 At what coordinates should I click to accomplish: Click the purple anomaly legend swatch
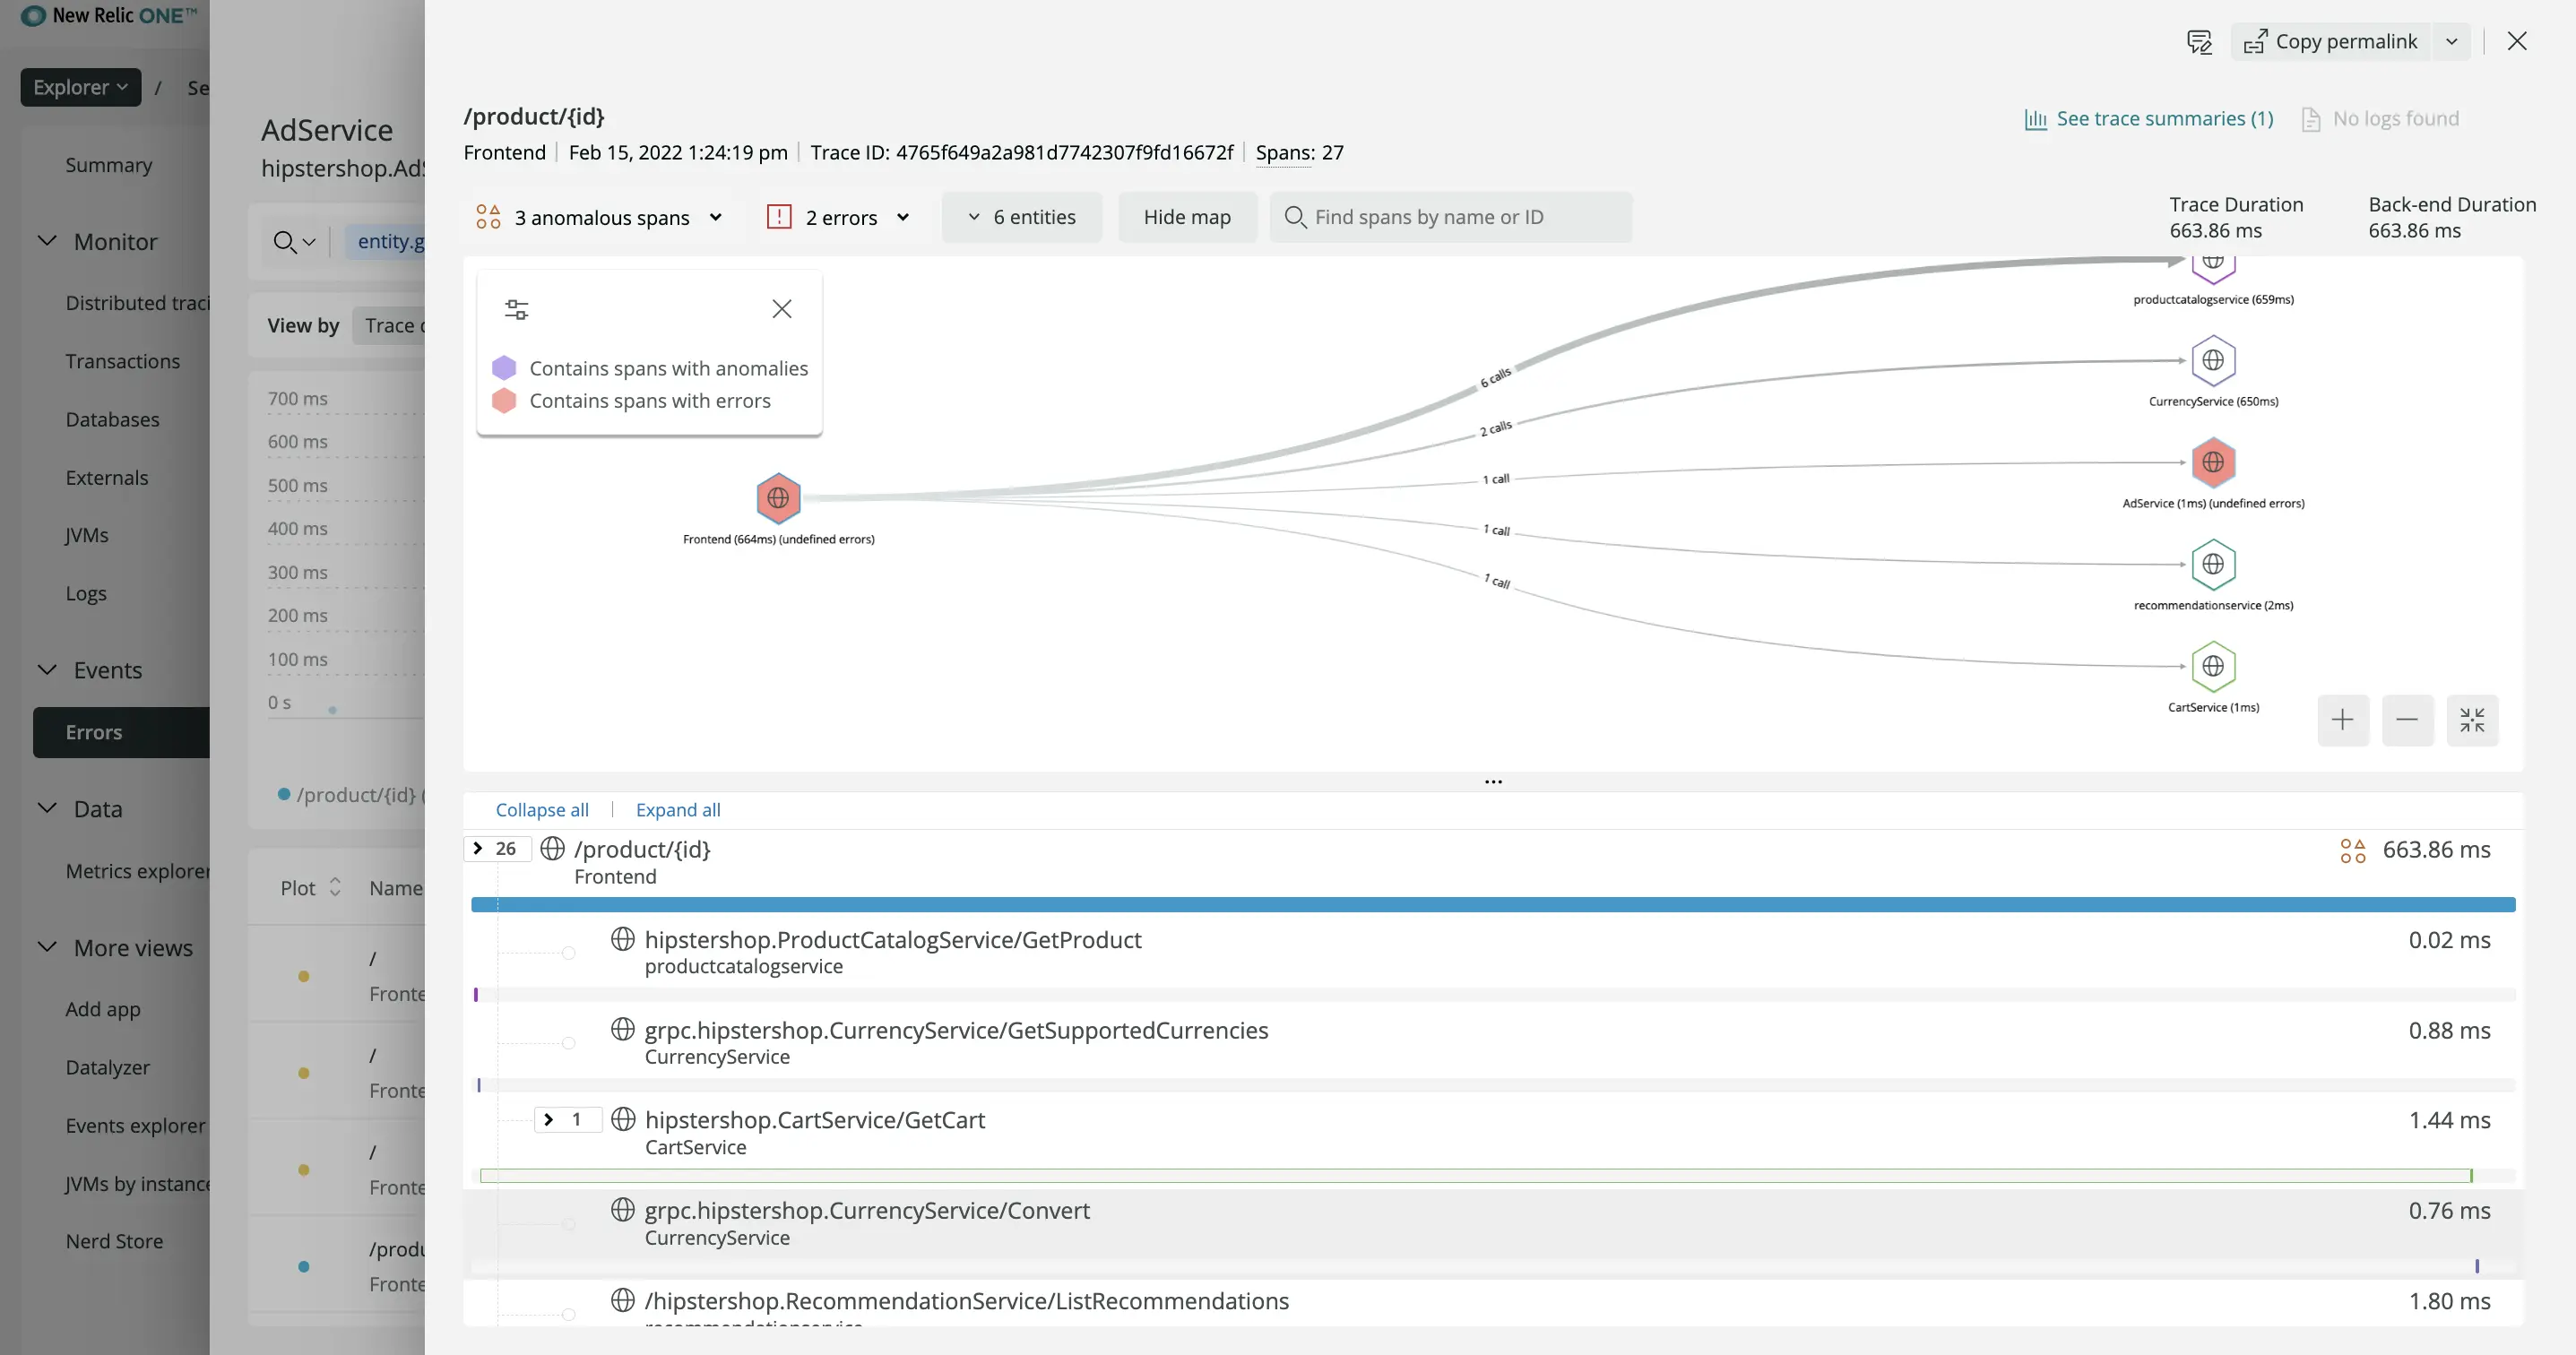point(504,368)
